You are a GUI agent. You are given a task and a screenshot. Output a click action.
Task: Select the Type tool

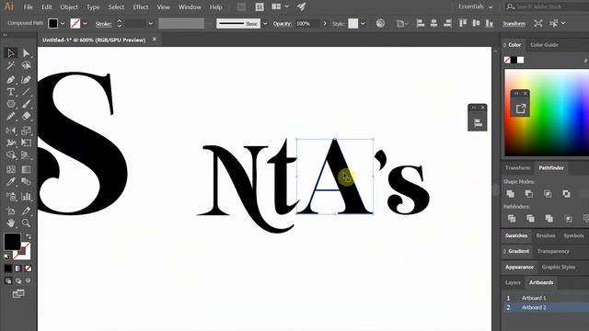pos(10,92)
